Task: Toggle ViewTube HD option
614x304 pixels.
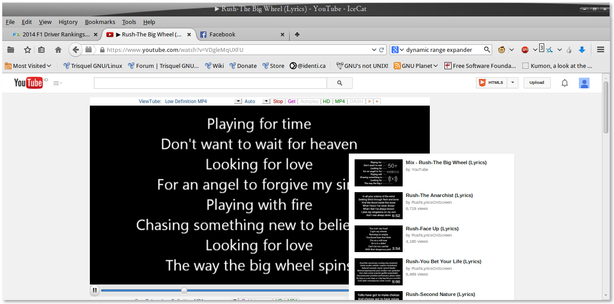Action: 327,101
